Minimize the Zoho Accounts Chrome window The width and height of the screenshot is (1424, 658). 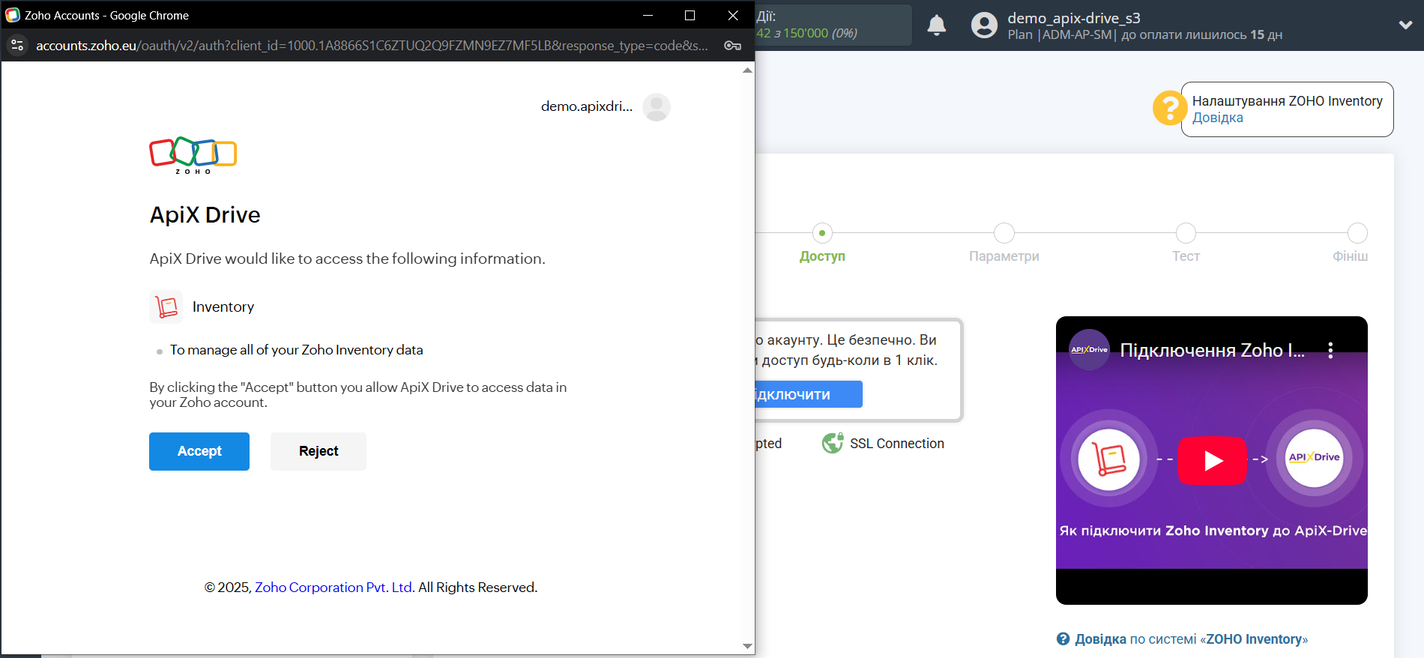pos(648,15)
